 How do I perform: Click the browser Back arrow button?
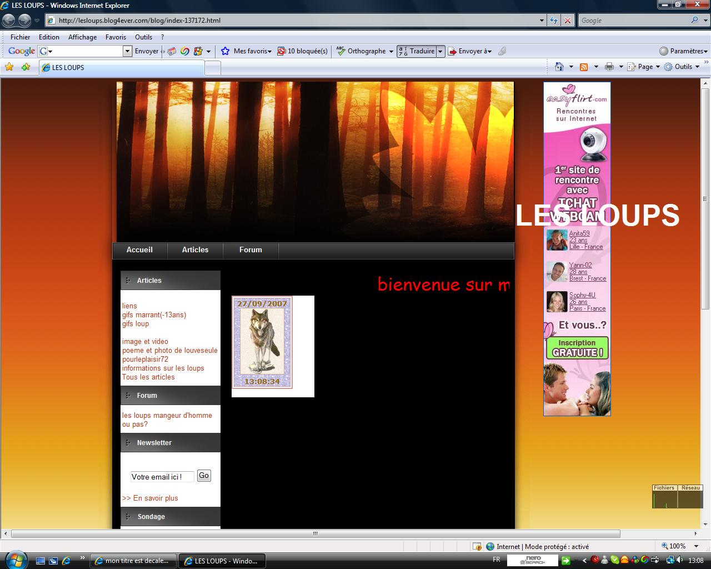tap(9, 21)
